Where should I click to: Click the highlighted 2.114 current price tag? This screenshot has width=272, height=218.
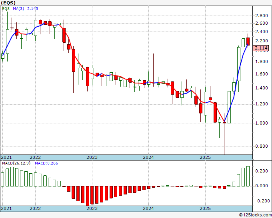pyautogui.click(x=261, y=48)
